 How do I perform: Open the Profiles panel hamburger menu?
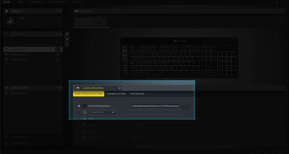click(60, 11)
